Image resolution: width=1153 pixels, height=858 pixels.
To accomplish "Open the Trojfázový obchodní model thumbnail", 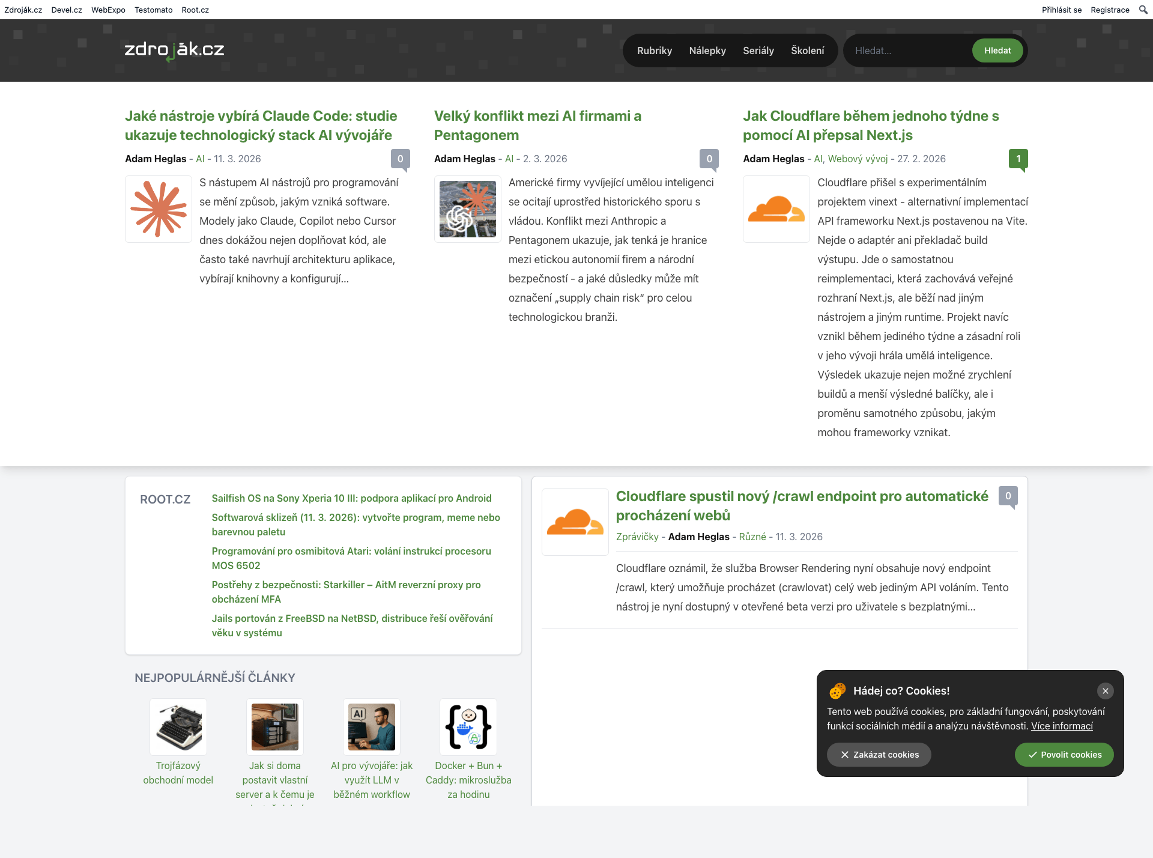I will [178, 726].
